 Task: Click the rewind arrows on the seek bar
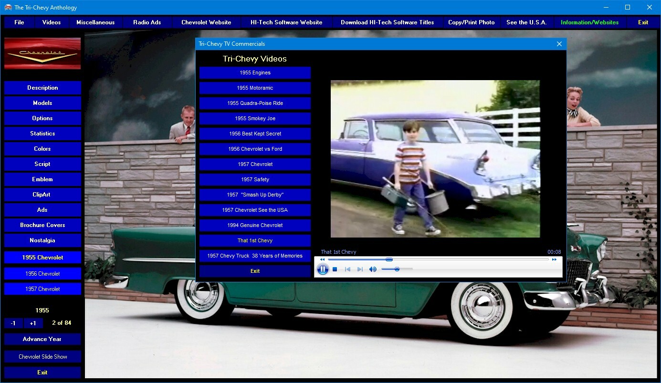point(322,259)
